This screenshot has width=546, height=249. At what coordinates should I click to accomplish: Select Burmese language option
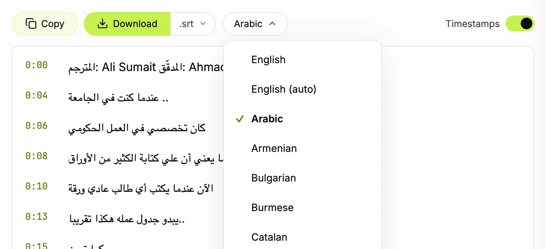coord(303,208)
